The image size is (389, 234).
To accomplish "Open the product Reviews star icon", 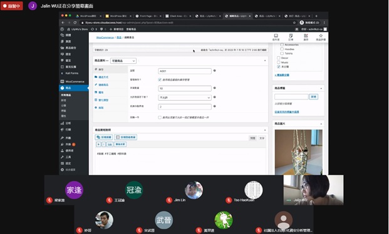I will point(321,37).
